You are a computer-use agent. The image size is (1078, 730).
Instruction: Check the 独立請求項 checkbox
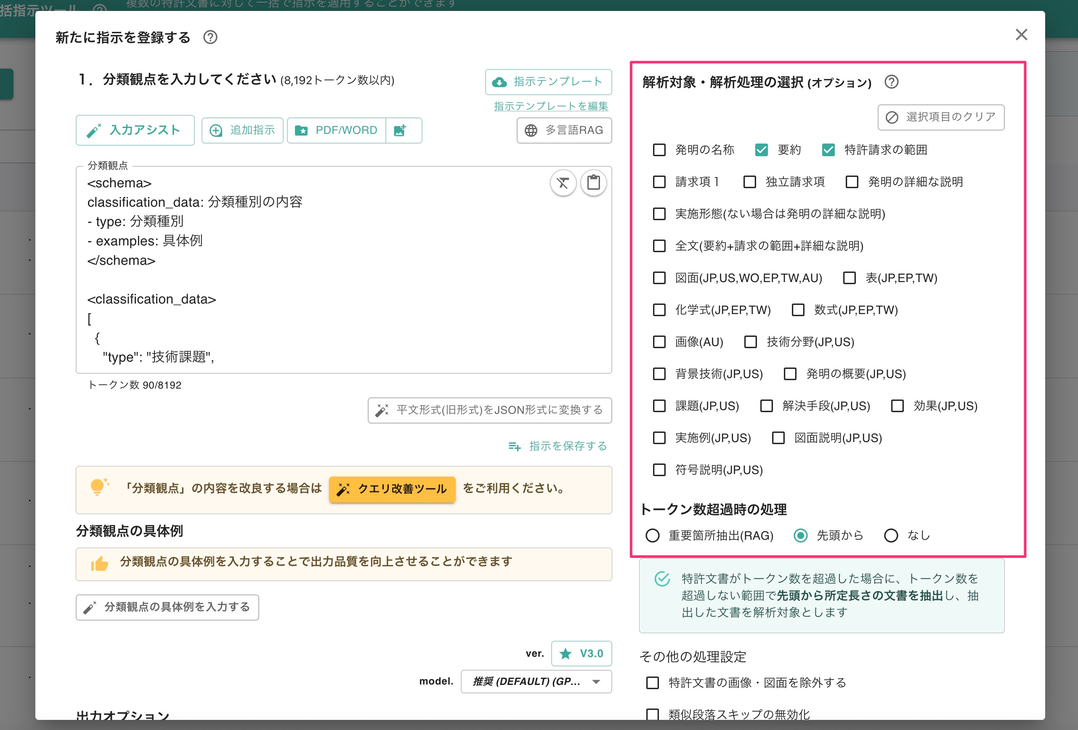coord(749,182)
